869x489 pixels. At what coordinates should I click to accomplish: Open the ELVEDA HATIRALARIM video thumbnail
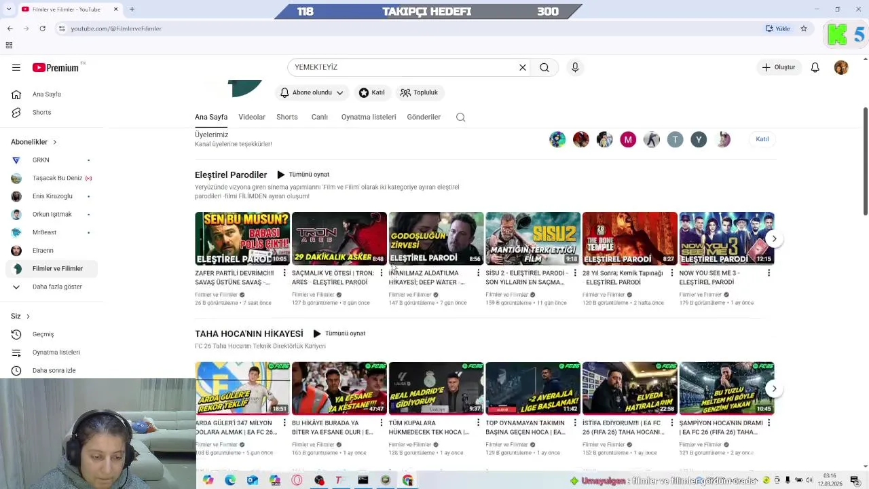click(630, 388)
